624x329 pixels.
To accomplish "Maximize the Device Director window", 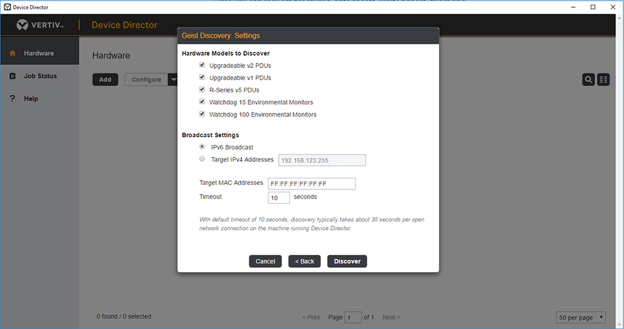I will coord(593,7).
